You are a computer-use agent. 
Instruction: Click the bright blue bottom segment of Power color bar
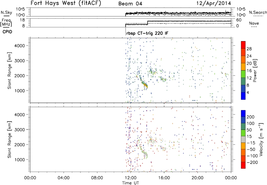[x=243, y=96]
